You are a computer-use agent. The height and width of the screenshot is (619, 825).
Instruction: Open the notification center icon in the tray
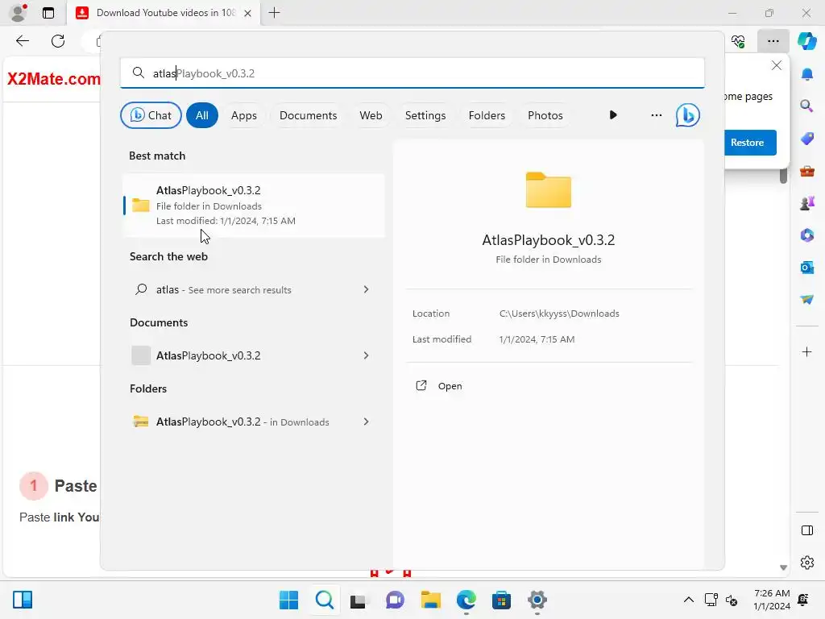pyautogui.click(x=803, y=600)
